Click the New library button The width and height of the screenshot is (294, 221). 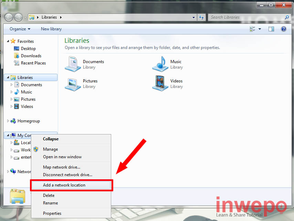click(x=51, y=29)
